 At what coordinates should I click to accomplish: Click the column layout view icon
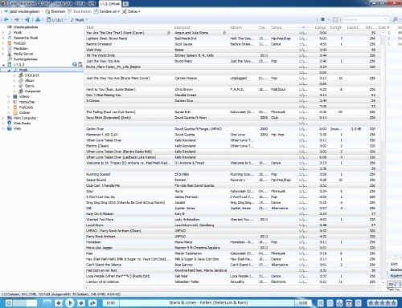(x=335, y=19)
